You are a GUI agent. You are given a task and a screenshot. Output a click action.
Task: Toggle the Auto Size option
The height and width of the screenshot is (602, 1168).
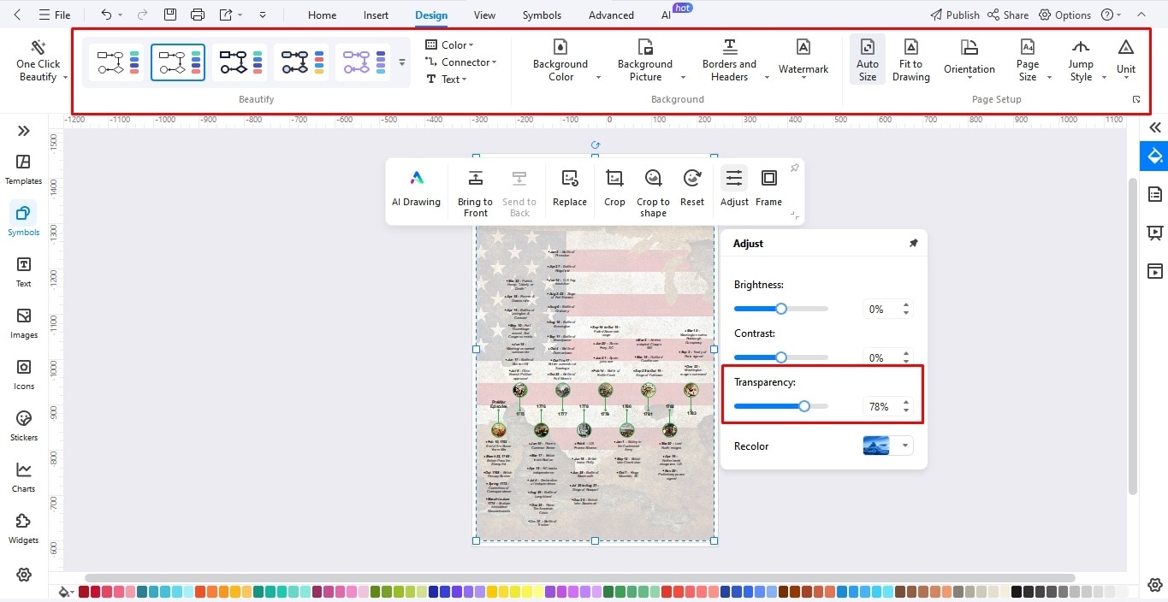tap(868, 60)
